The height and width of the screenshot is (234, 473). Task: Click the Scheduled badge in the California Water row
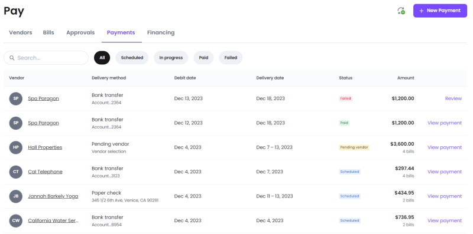(x=349, y=220)
